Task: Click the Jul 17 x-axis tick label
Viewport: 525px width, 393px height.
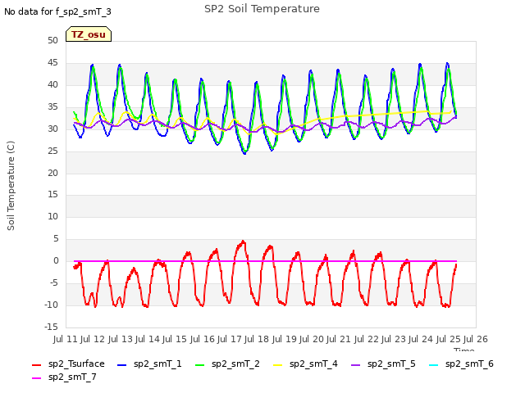Action: [x=230, y=339]
